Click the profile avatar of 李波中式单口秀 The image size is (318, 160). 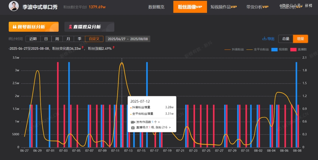pyautogui.click(x=14, y=6)
